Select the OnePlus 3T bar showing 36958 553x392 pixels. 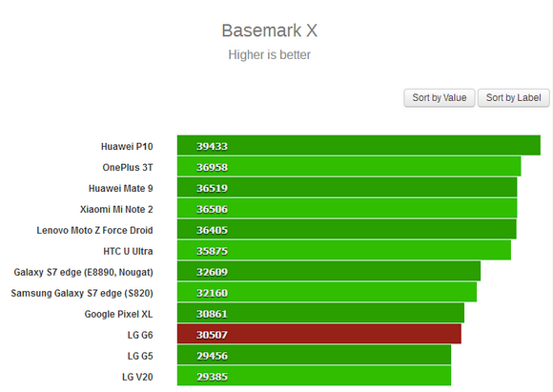point(349,167)
